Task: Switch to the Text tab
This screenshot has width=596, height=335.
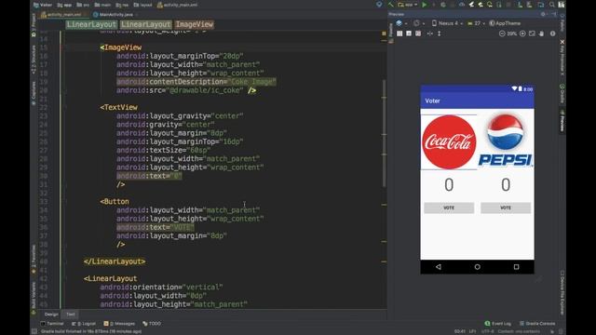Action: (x=71, y=315)
